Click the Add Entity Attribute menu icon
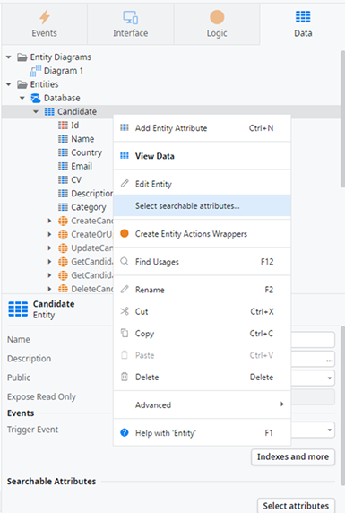 pos(125,127)
